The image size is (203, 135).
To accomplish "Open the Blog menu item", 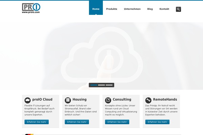I will tap(150, 9).
